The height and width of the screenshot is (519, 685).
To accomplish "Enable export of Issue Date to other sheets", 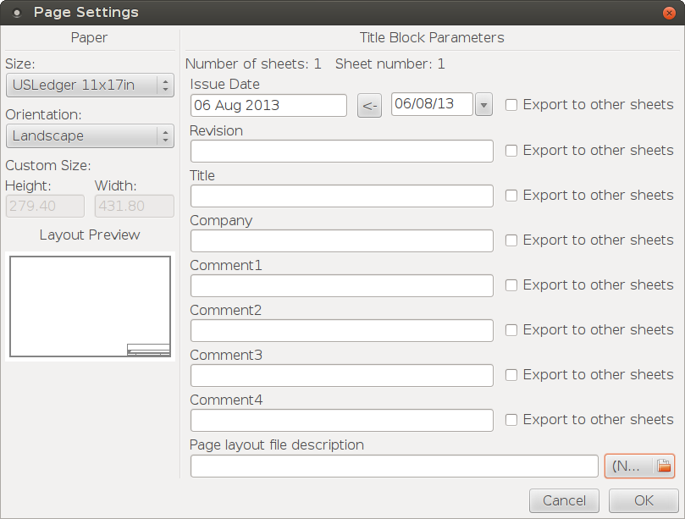I will (511, 105).
